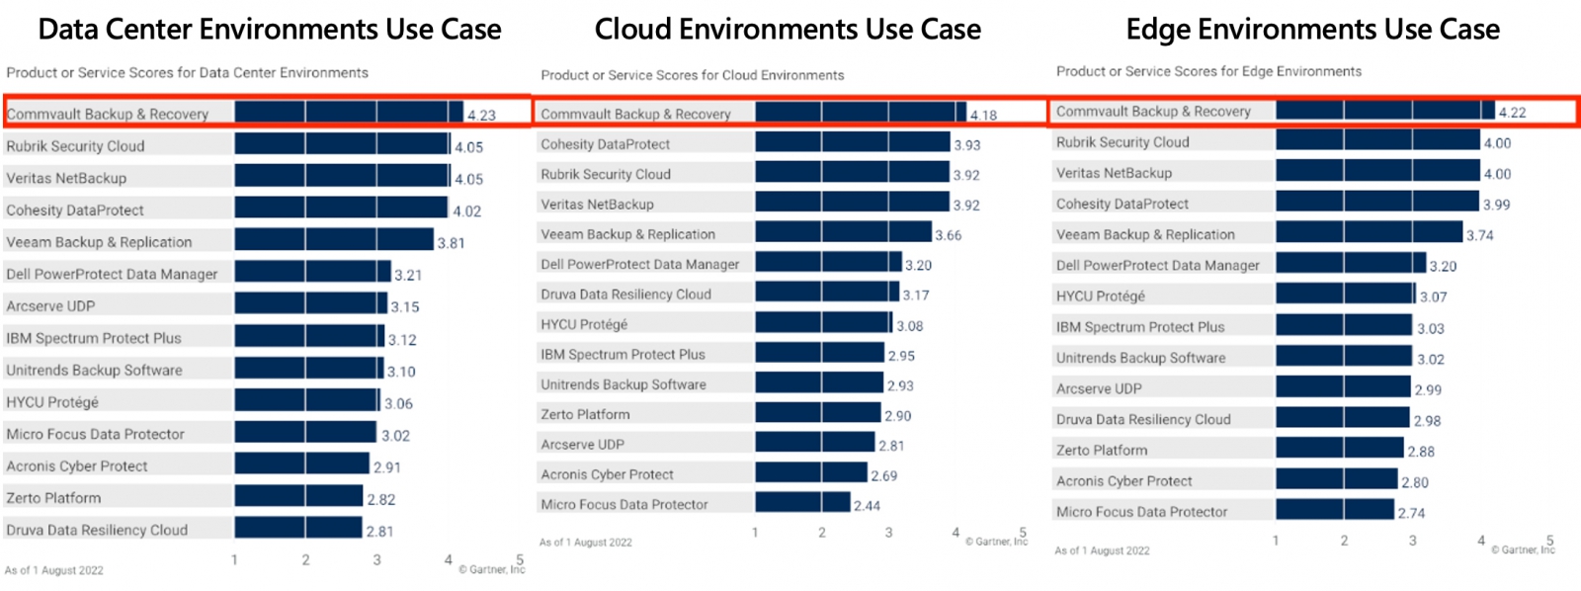
Task: Select "Unitrends Backup Software" in Edge chart
Action: click(x=1140, y=358)
